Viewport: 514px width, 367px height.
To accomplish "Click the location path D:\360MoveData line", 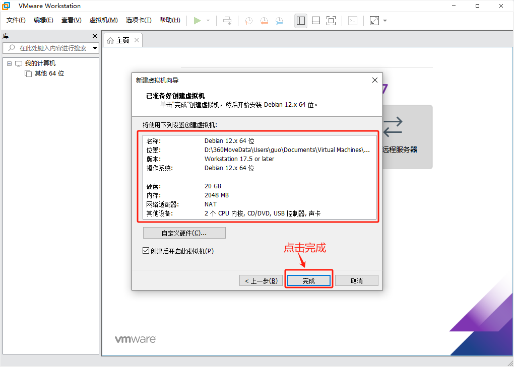I will [x=287, y=150].
